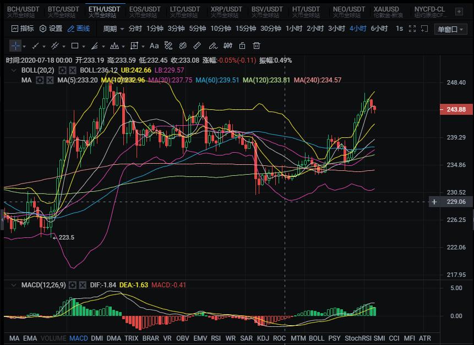Select the 1s timeframe
Viewport: 474px width, 345px height.
point(399,29)
